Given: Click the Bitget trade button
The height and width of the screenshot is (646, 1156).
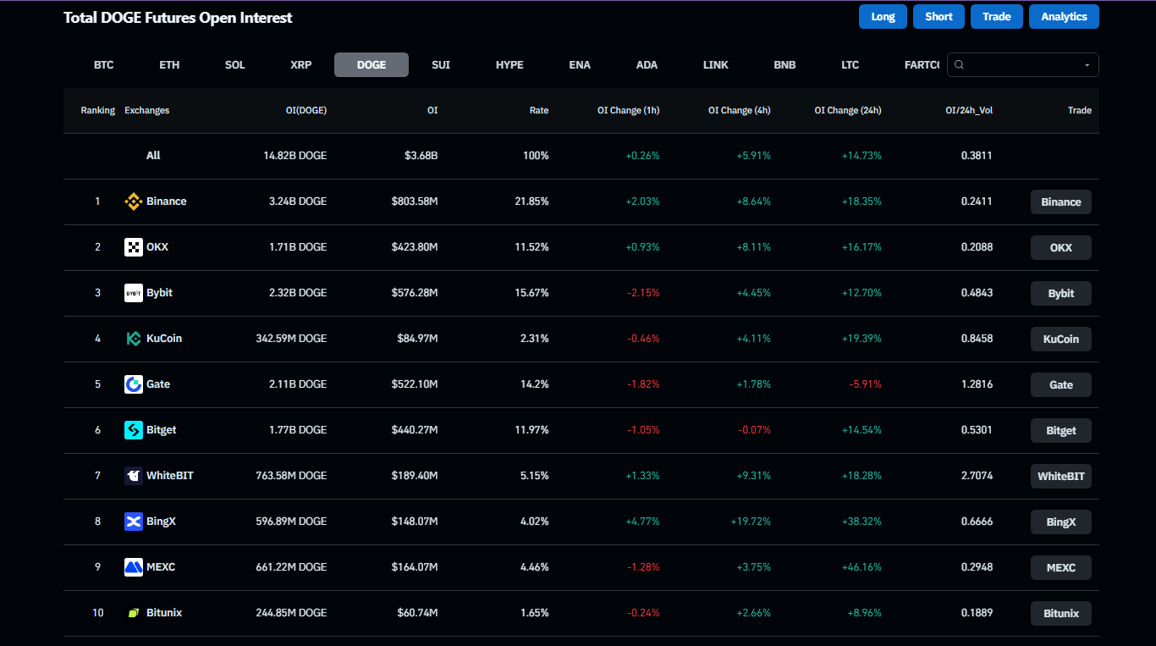Looking at the screenshot, I should 1061,430.
